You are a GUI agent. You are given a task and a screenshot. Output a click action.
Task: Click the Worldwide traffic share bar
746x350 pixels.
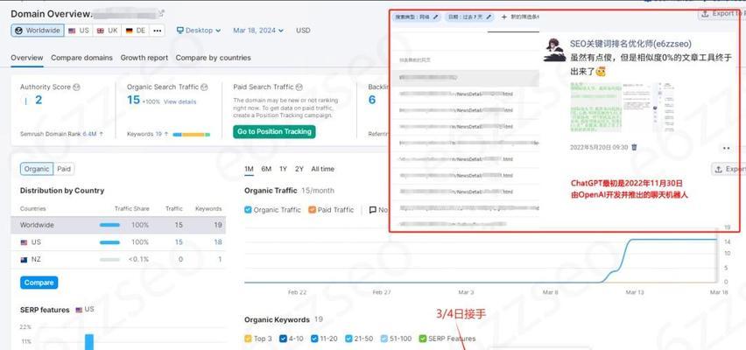point(109,225)
